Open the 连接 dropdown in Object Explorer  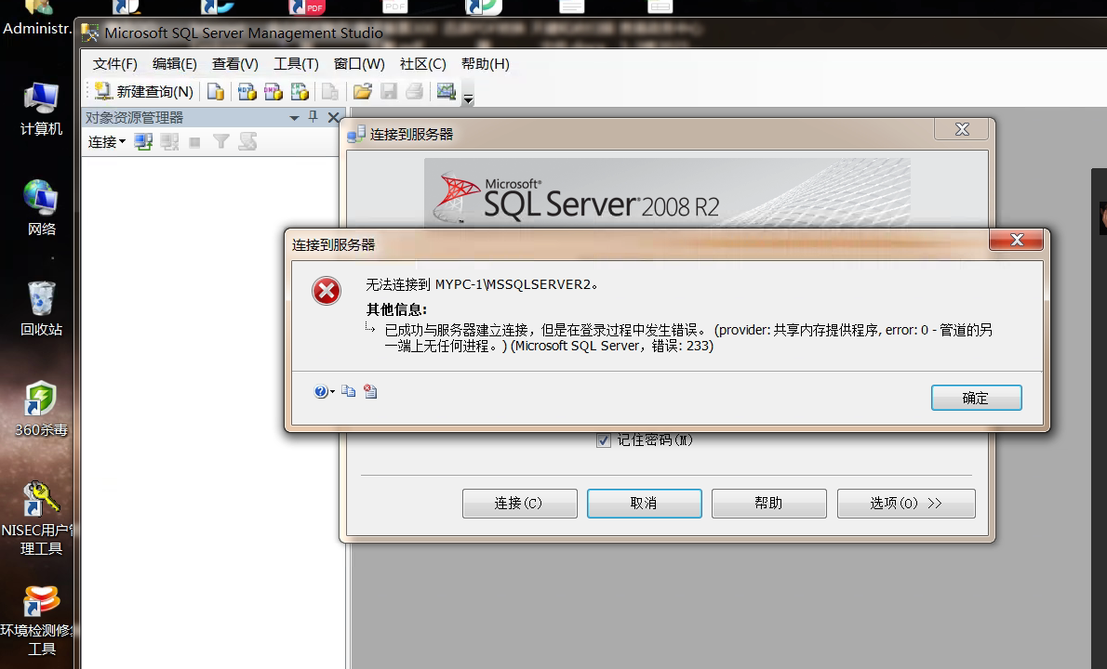pos(107,142)
